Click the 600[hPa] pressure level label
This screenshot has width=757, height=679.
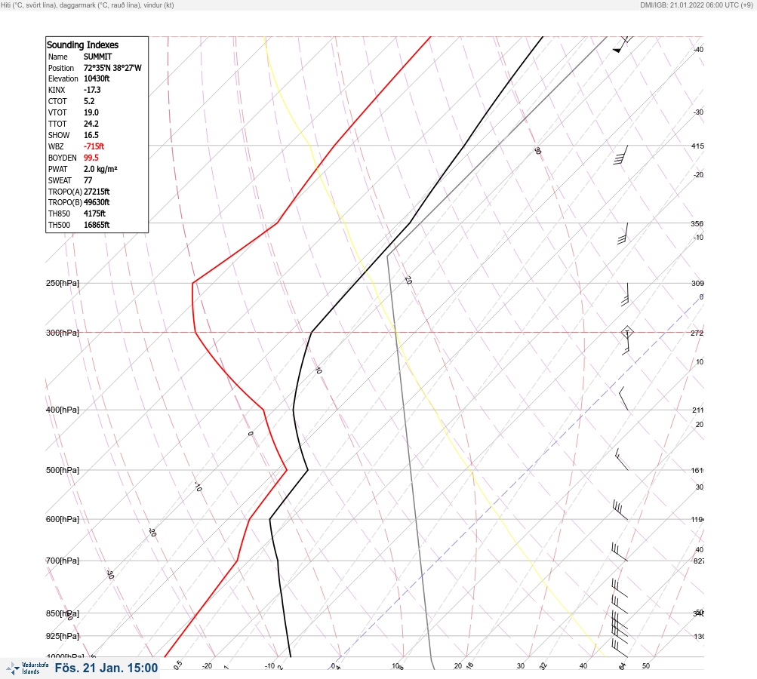(x=63, y=519)
